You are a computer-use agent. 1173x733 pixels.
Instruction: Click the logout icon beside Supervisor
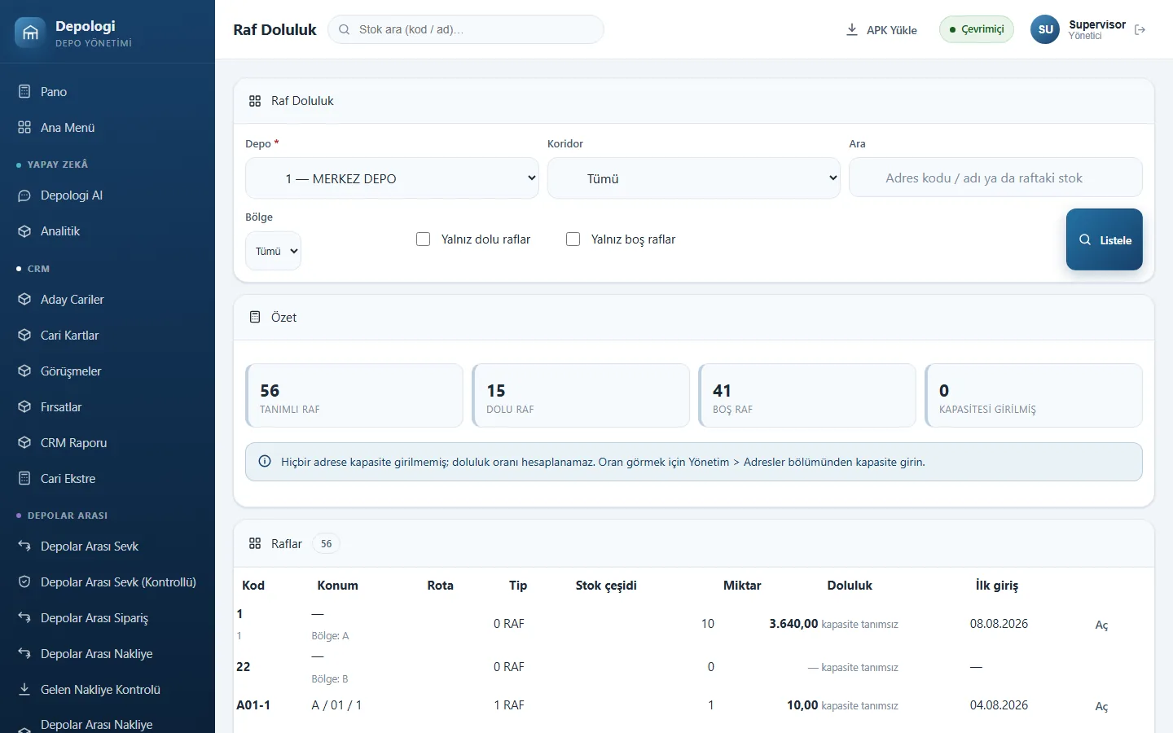pyautogui.click(x=1140, y=30)
